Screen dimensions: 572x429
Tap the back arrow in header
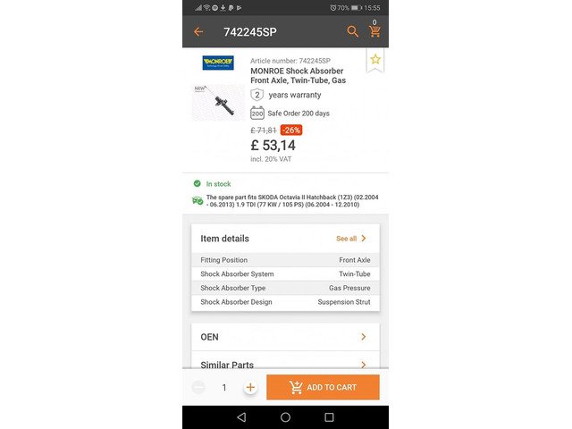pyautogui.click(x=198, y=31)
